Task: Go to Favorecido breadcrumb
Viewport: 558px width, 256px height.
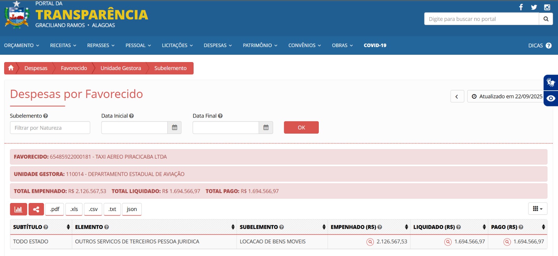Action: (x=74, y=68)
